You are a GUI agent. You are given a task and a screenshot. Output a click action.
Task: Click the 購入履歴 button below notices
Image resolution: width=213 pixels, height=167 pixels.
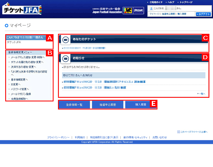click(141, 105)
